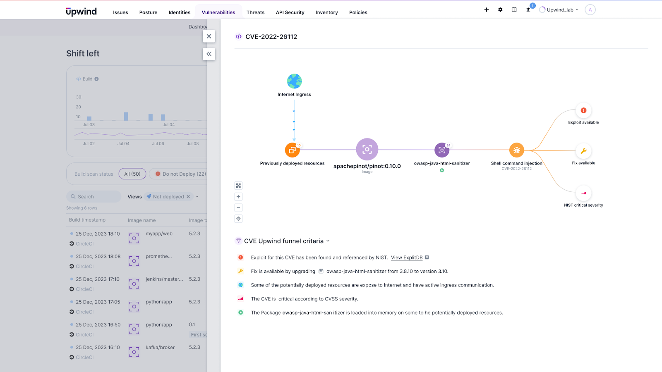Viewport: 662px width, 372px height.
Task: Click the Internet Ingress globe node
Action: point(294,81)
